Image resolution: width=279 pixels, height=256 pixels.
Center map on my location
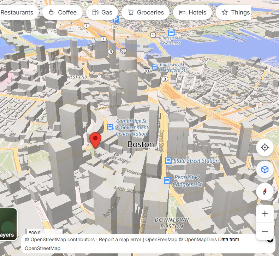(265, 148)
